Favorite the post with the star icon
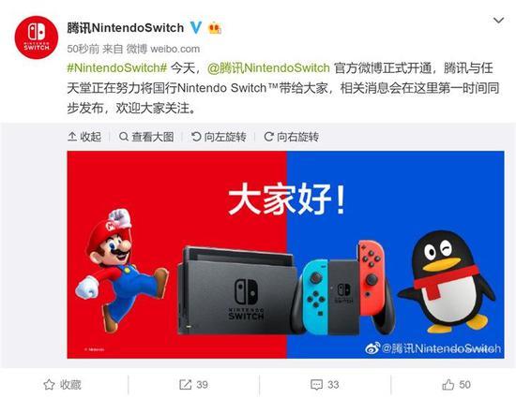The width and height of the screenshot is (516, 399). pos(49,385)
